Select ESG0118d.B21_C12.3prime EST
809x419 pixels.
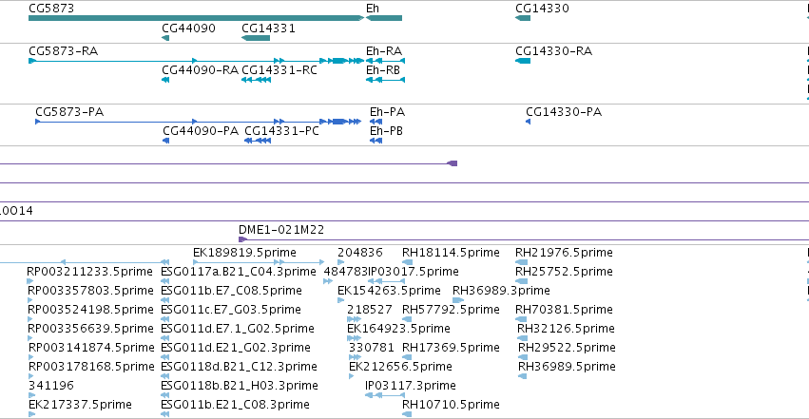[165, 377]
